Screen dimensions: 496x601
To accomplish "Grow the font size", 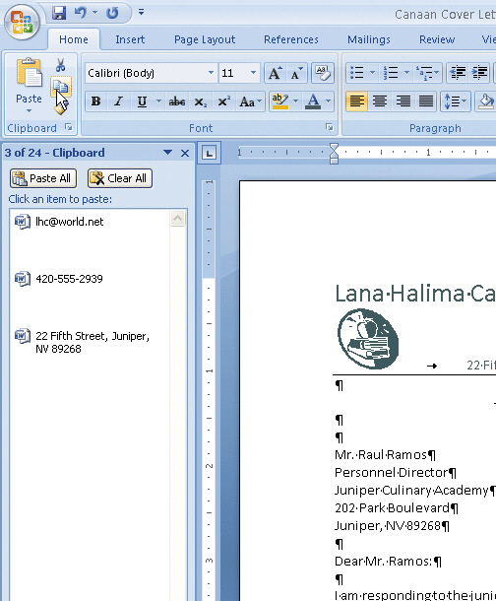I will point(275,73).
